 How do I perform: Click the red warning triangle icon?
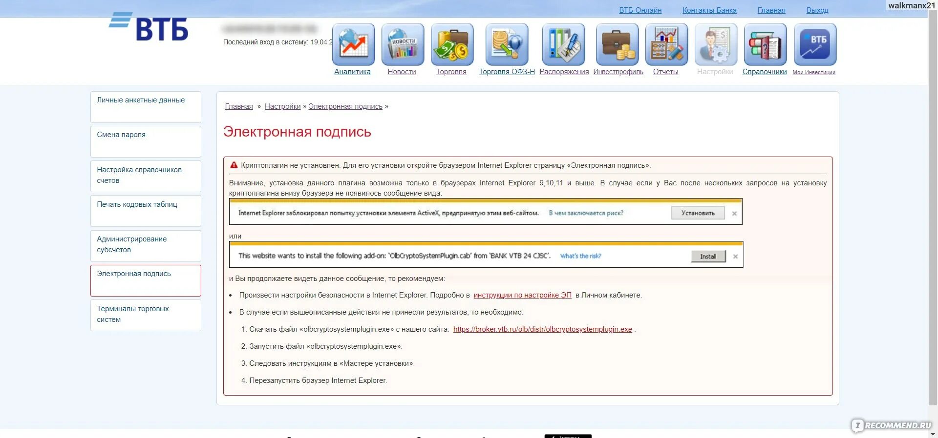tap(234, 165)
